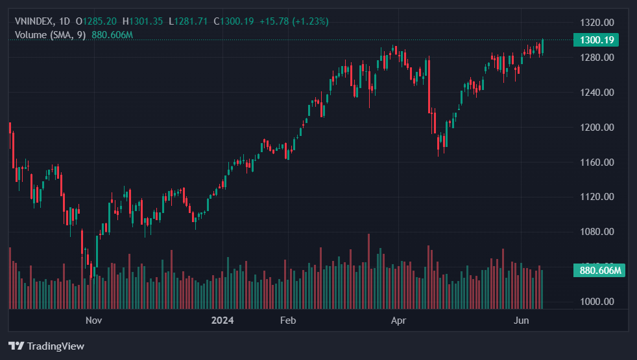Click the Nov label on time axis
Screen dimensions: 637x360
tap(94, 321)
